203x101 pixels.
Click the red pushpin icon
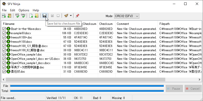click(77, 16)
